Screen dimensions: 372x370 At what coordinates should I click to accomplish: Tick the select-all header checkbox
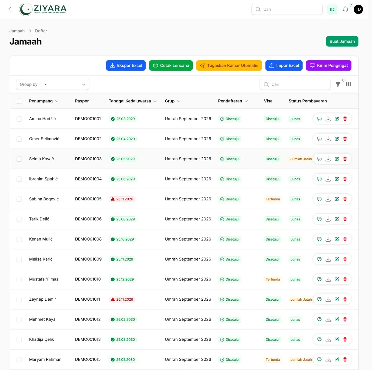(19, 101)
